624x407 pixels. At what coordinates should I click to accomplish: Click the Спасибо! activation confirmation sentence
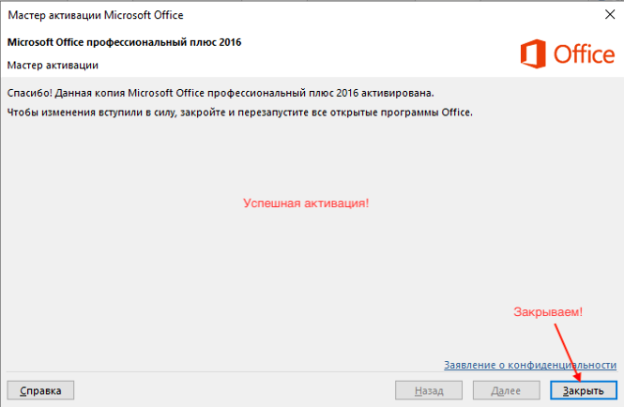click(221, 93)
